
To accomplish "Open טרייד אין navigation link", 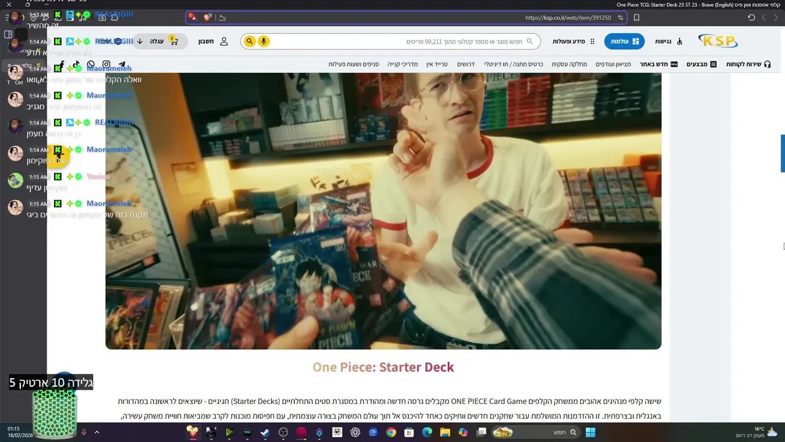I will point(437,64).
